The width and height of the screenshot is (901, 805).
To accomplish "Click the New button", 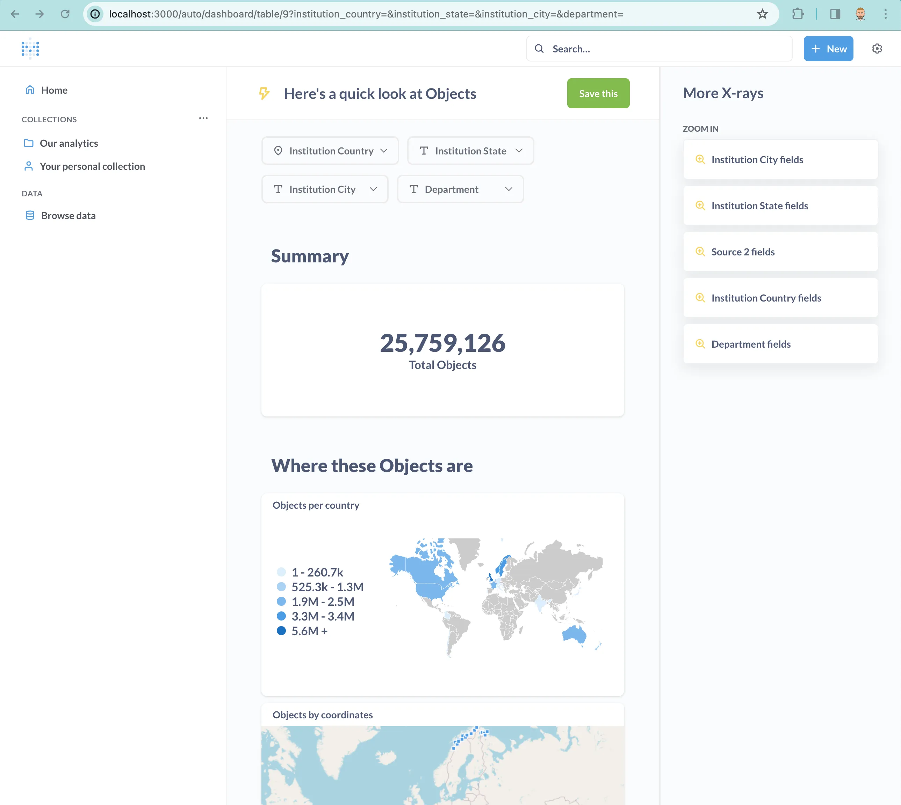I will tap(828, 49).
